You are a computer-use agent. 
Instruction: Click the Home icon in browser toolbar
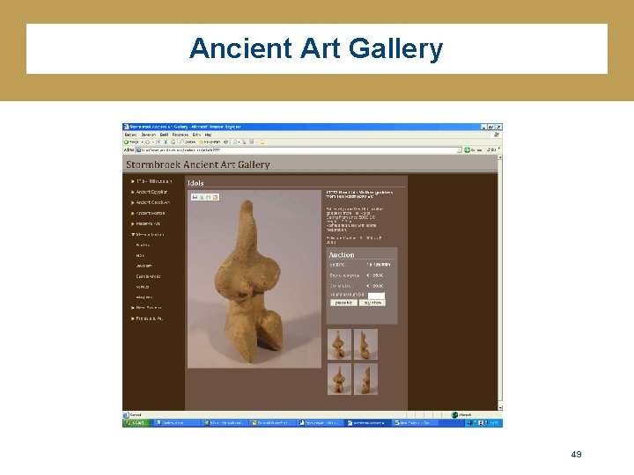pyautogui.click(x=173, y=142)
